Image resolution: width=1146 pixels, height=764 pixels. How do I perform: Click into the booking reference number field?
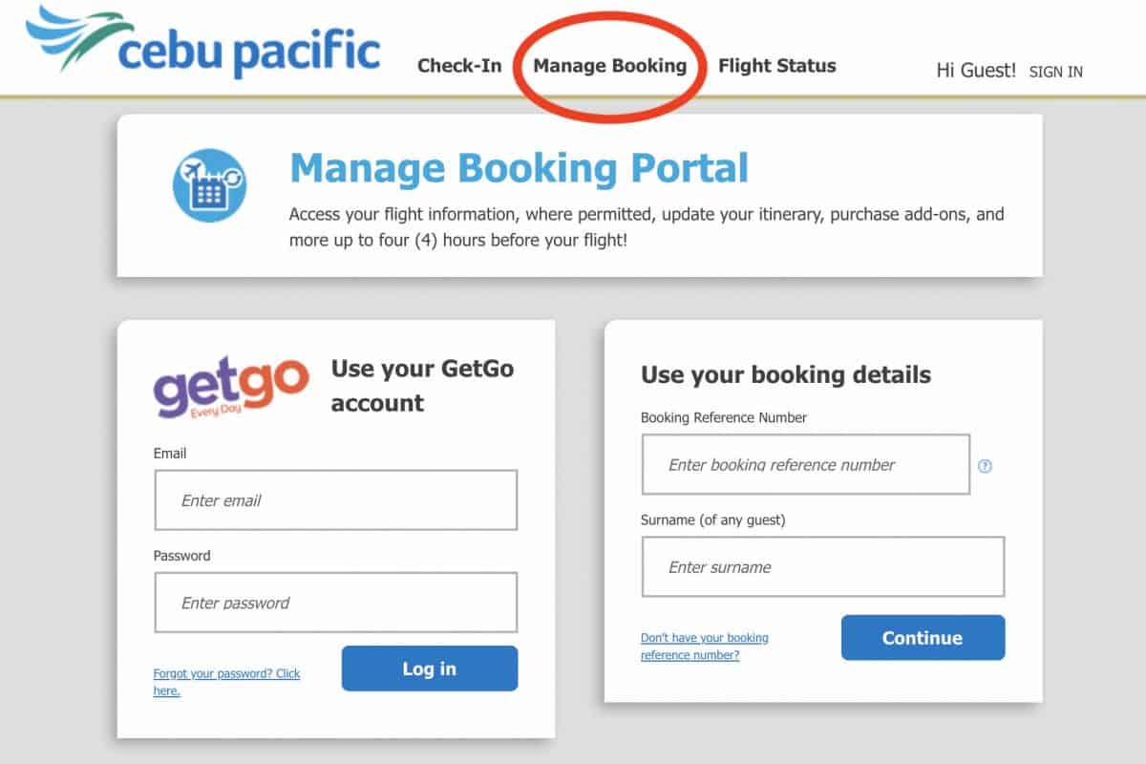tap(805, 465)
